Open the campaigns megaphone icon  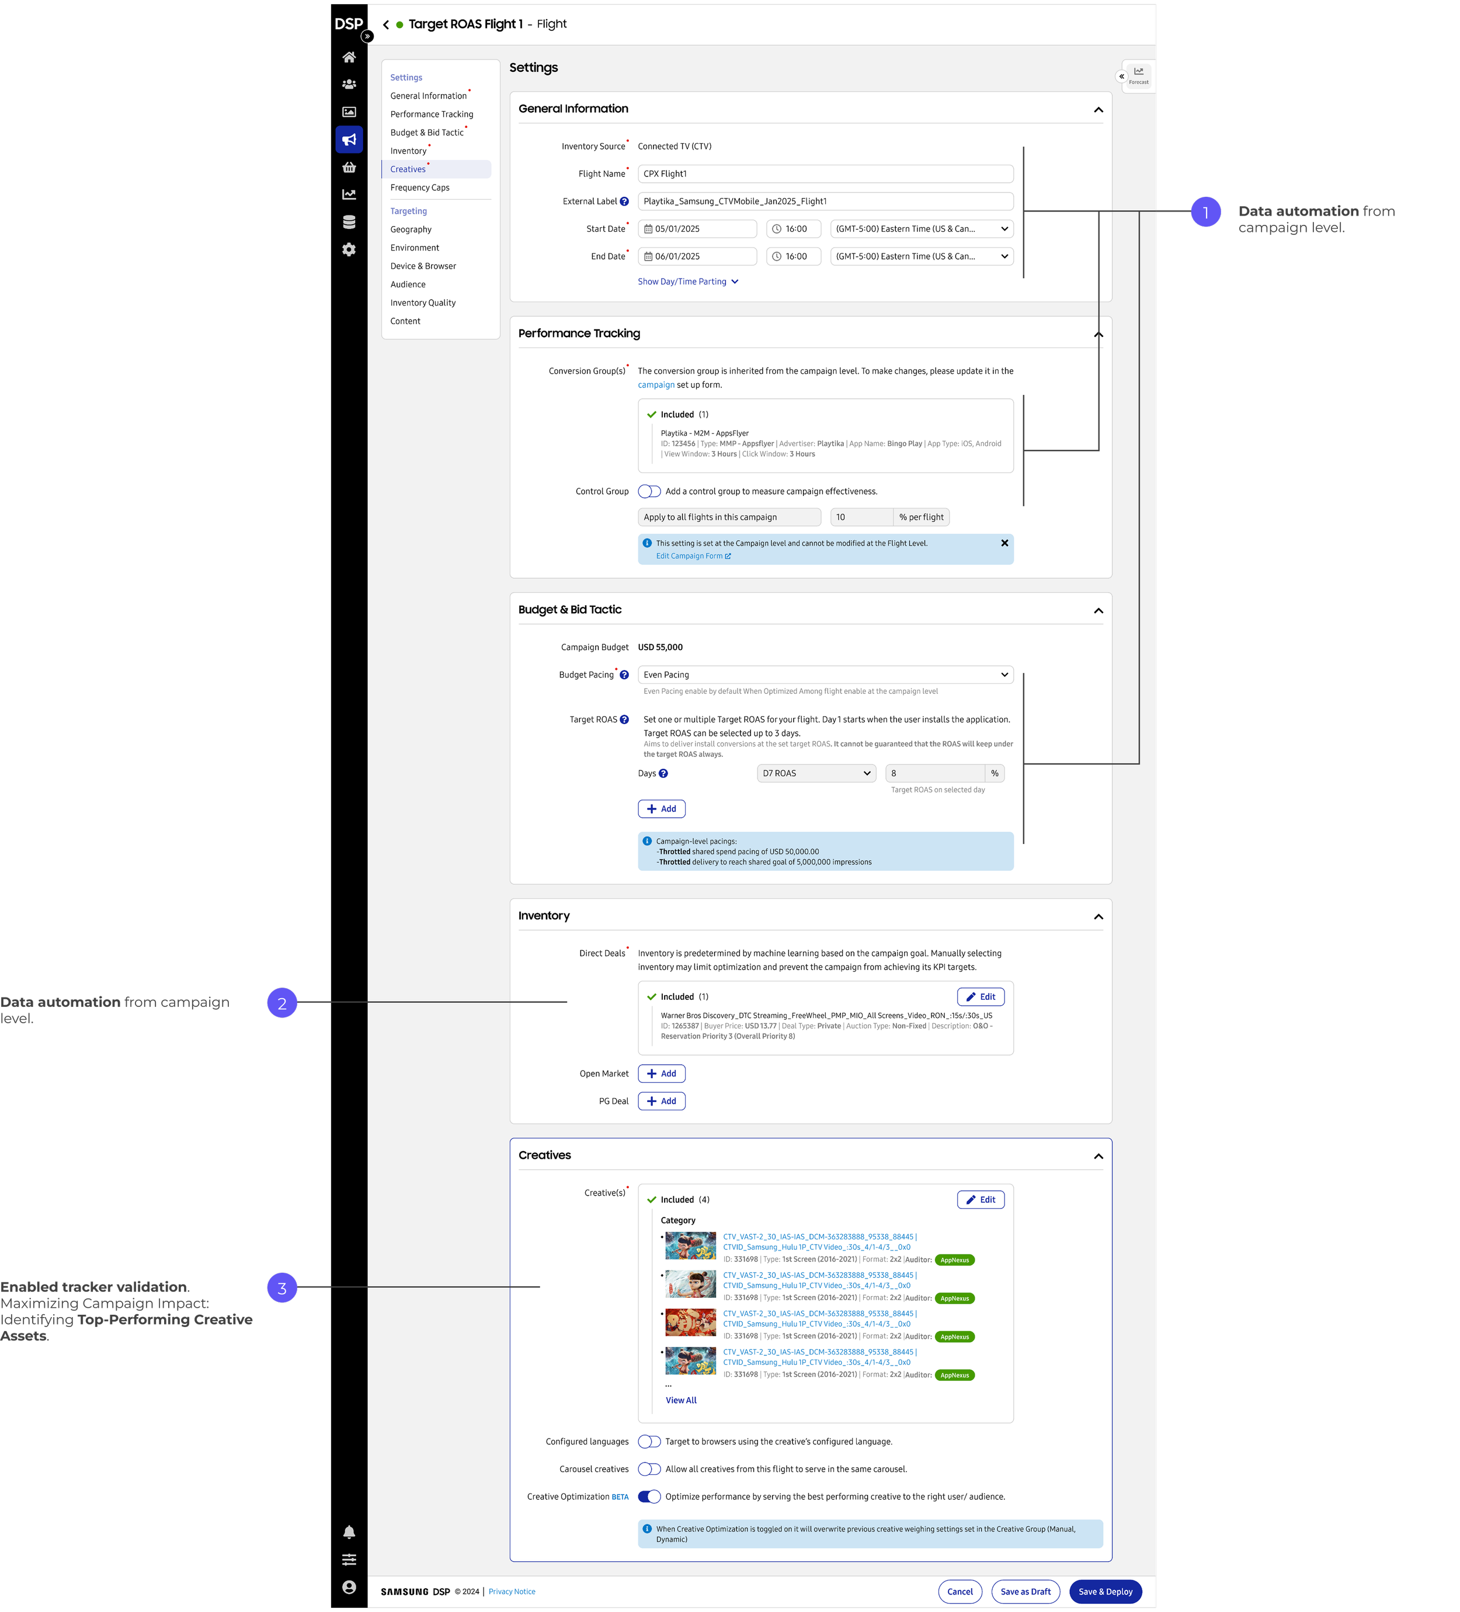click(349, 140)
